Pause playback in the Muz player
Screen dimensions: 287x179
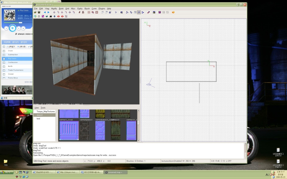tap(12, 28)
